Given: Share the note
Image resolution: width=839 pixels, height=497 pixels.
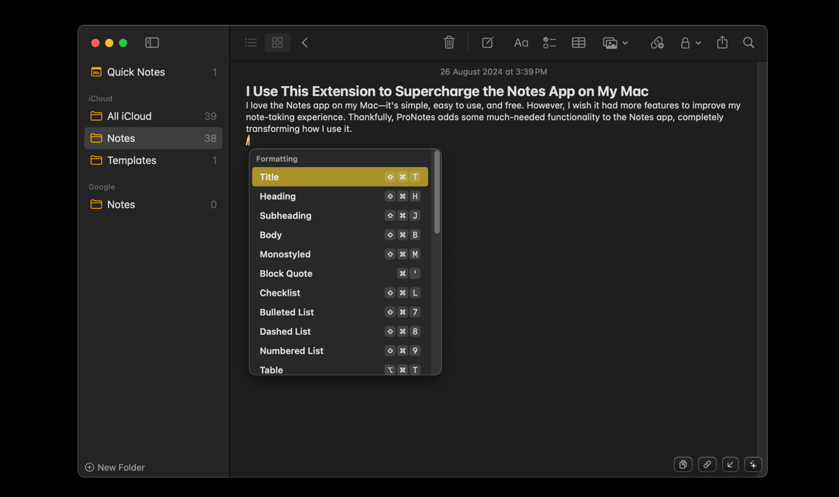Looking at the screenshot, I should pos(722,43).
